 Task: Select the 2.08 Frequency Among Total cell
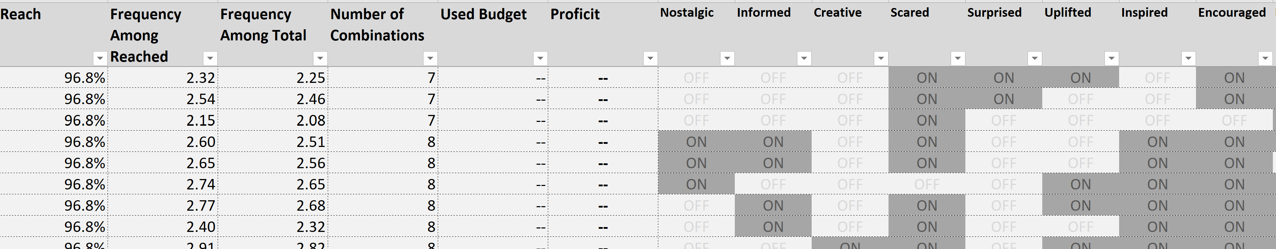click(x=273, y=120)
